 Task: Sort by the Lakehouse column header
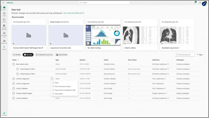point(156,60)
